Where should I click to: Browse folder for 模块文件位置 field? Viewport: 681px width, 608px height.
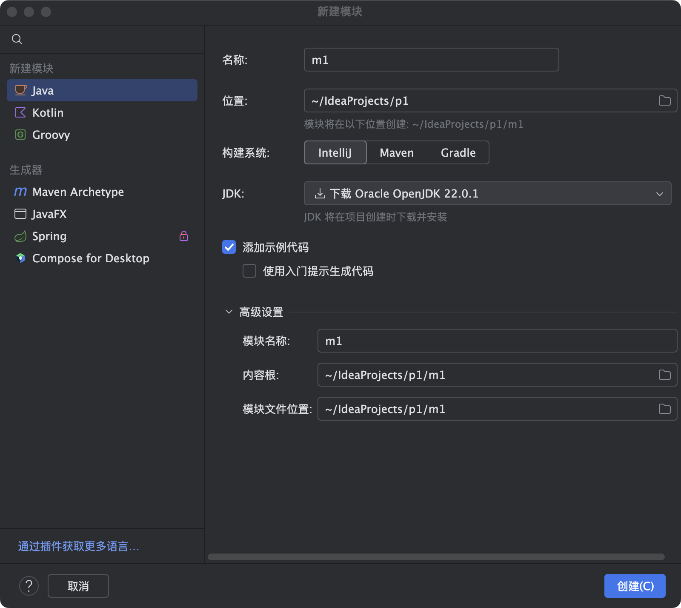pyautogui.click(x=664, y=409)
